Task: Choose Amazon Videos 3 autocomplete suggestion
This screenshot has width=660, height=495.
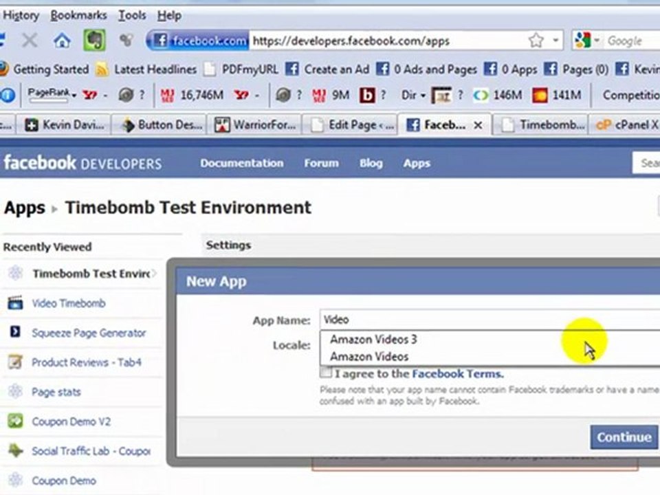Action: (x=490, y=339)
